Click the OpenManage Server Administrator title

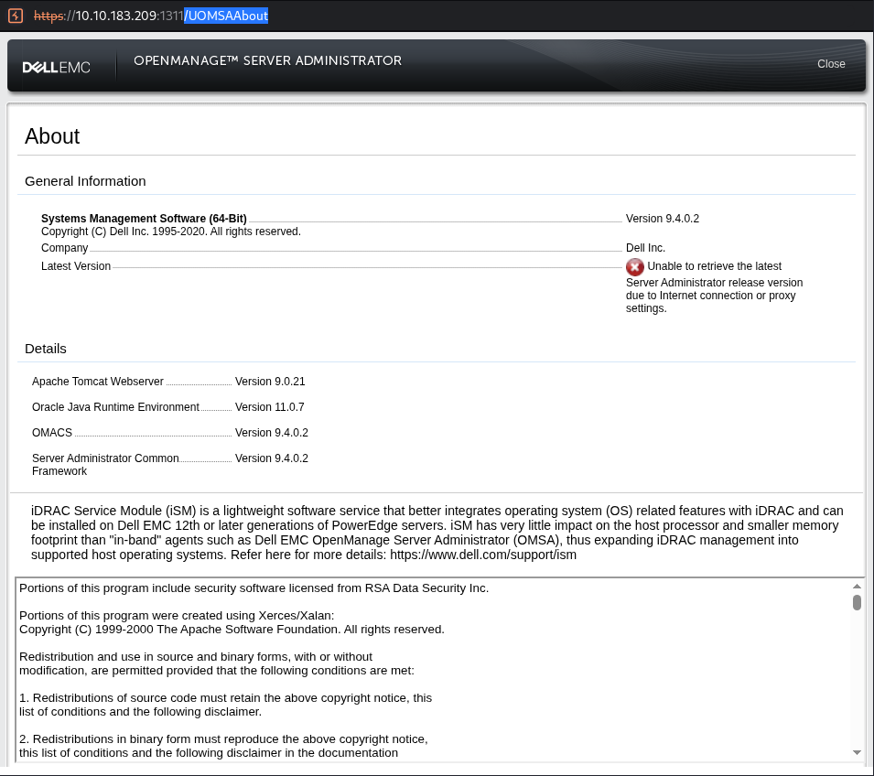[267, 60]
